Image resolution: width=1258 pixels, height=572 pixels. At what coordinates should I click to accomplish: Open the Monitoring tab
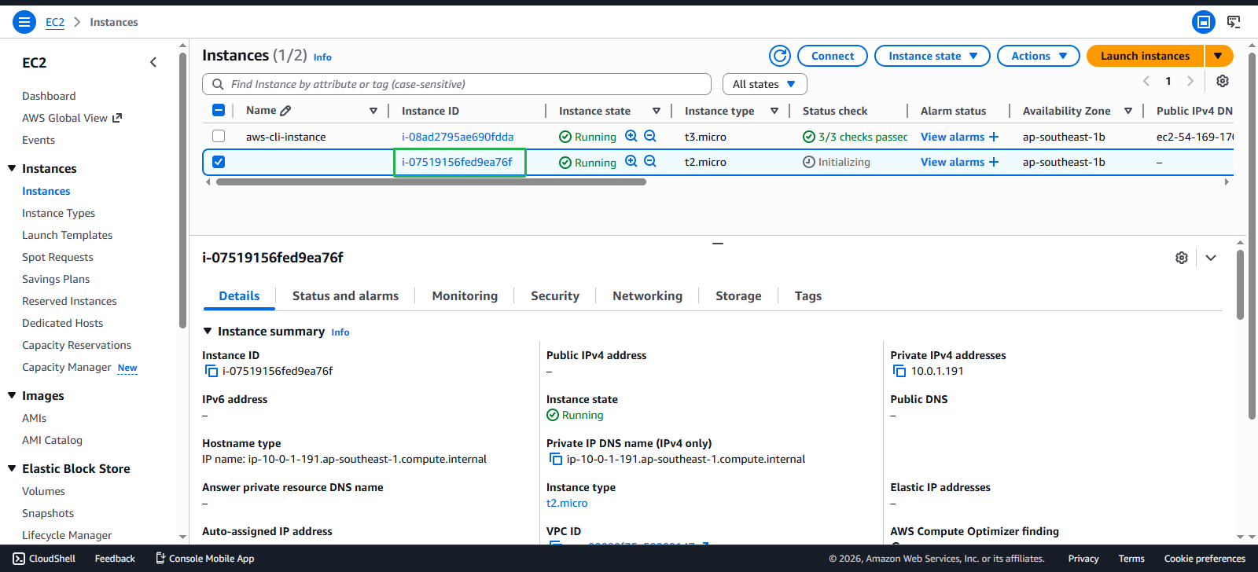(465, 295)
